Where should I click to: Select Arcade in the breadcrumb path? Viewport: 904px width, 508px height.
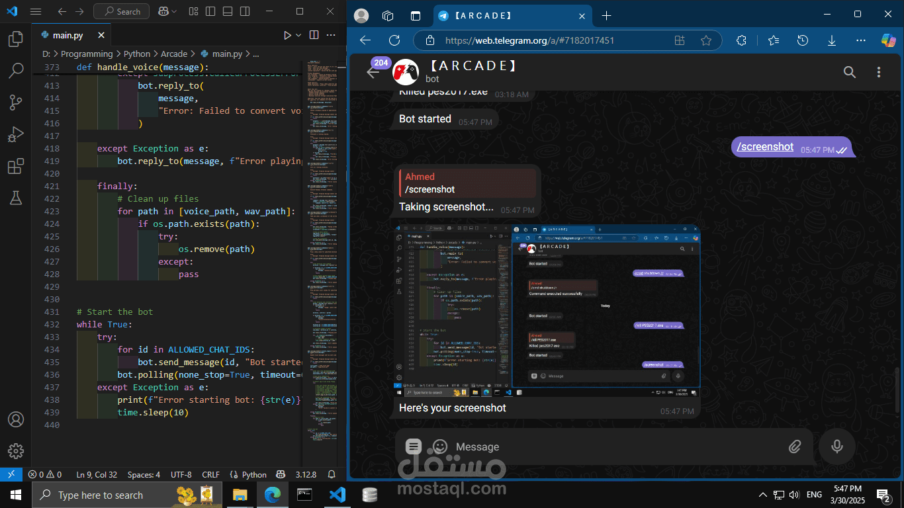(x=174, y=54)
